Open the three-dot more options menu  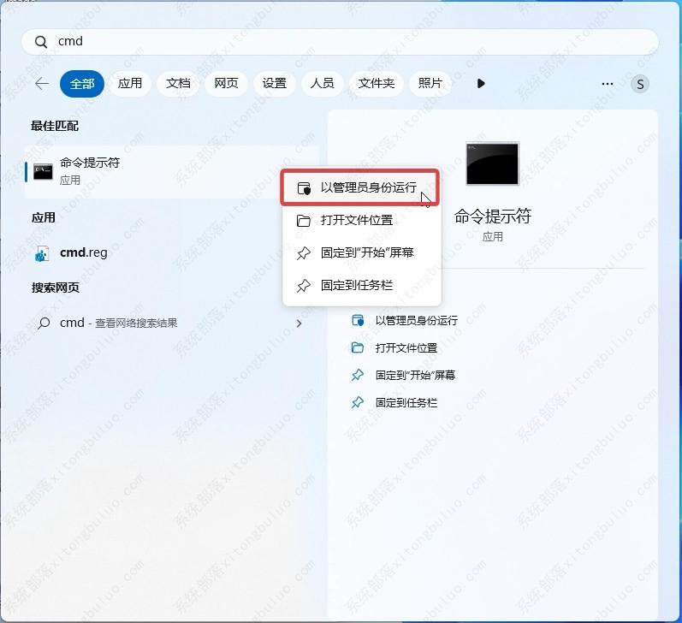(608, 84)
